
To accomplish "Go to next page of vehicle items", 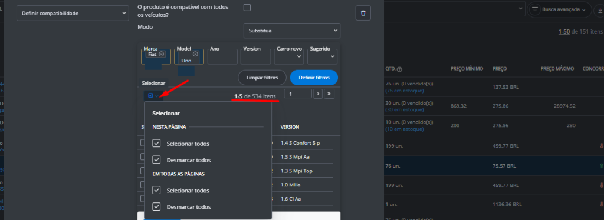I will click(318, 94).
